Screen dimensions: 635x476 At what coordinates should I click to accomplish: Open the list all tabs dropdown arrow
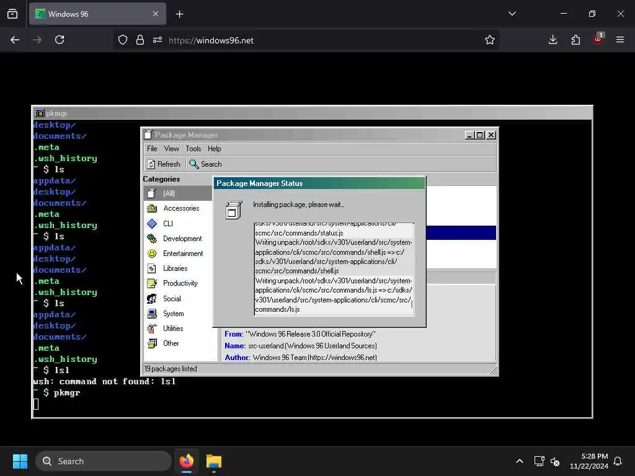(512, 14)
